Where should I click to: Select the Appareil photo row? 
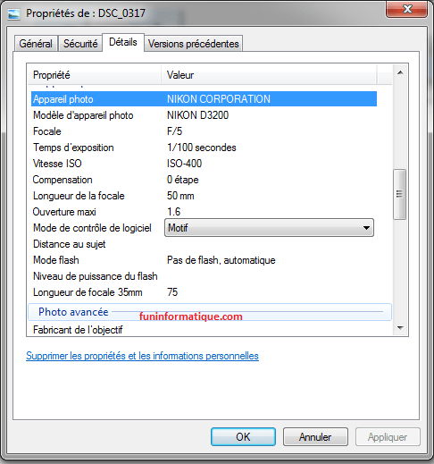(x=204, y=99)
